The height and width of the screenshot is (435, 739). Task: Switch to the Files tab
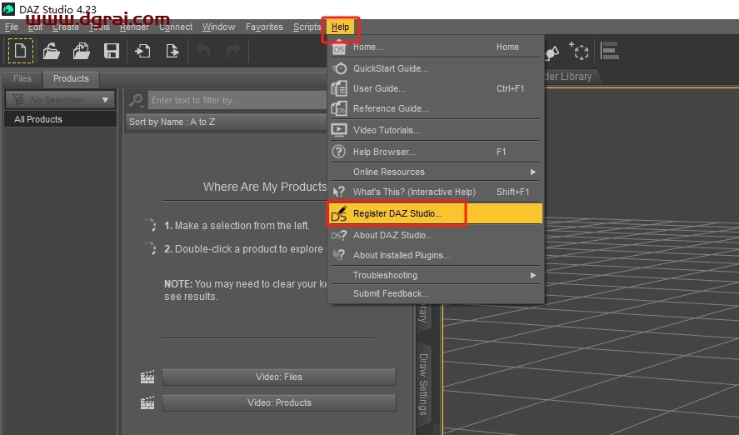[22, 78]
